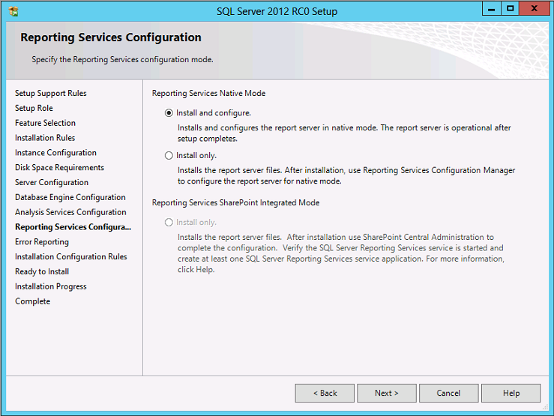Screen dimensions: 554x416
Task: Click the window resize grip corner
Action: (545, 407)
